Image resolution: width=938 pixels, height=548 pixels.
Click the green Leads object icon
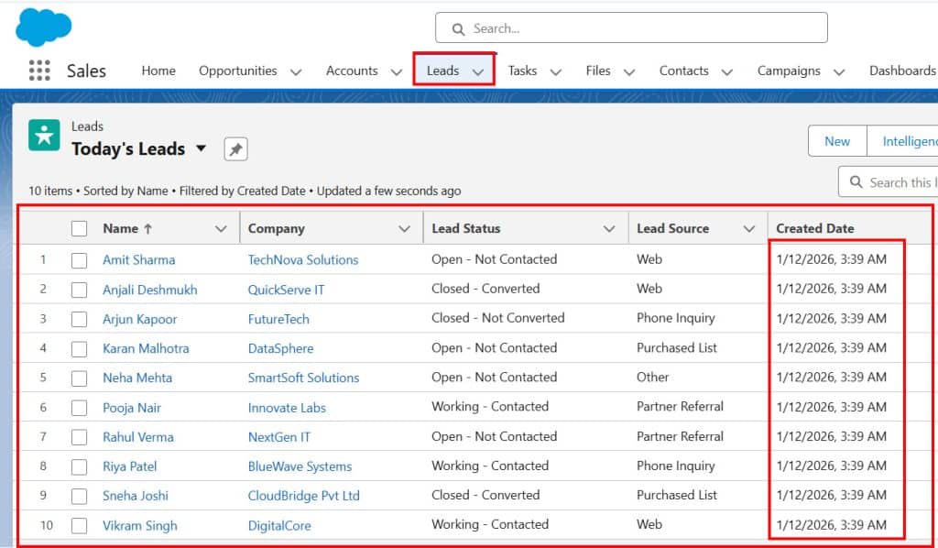(x=43, y=135)
